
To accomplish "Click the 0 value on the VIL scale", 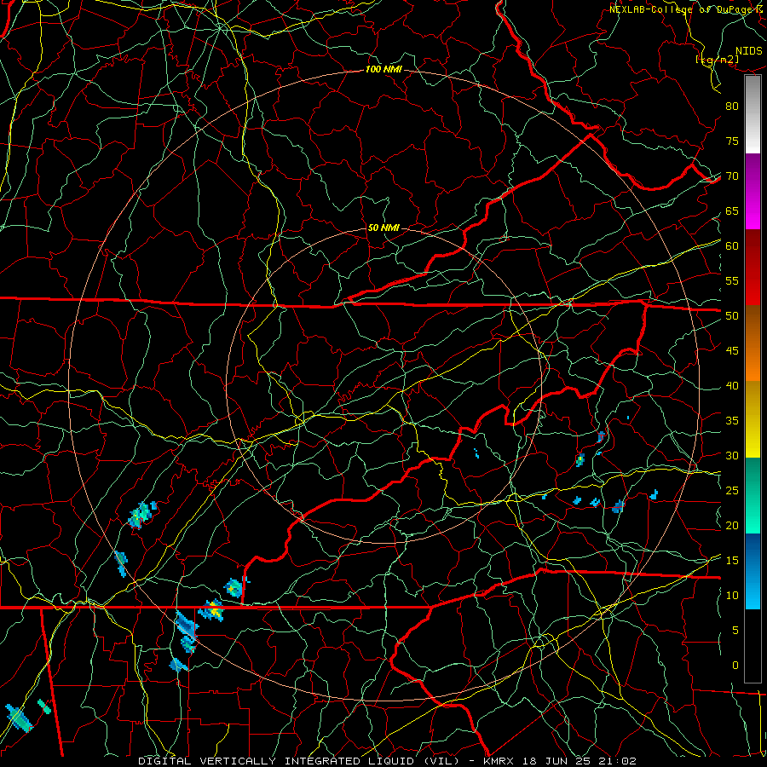I will pyautogui.click(x=735, y=666).
